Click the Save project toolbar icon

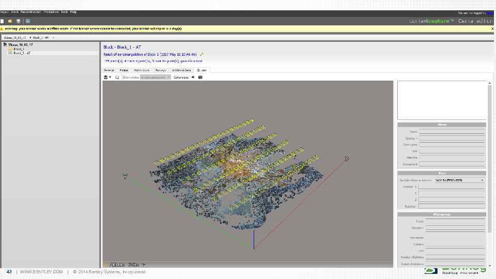(x=28, y=21)
